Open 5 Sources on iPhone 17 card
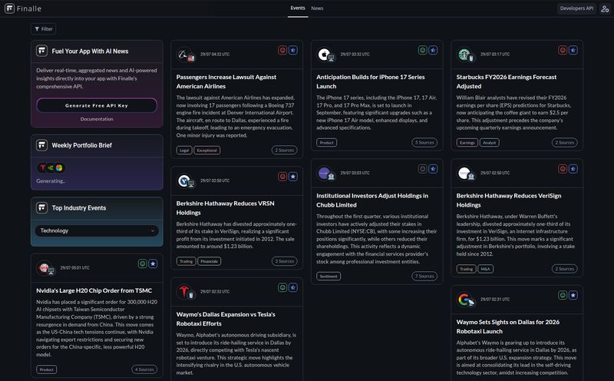 [424, 143]
